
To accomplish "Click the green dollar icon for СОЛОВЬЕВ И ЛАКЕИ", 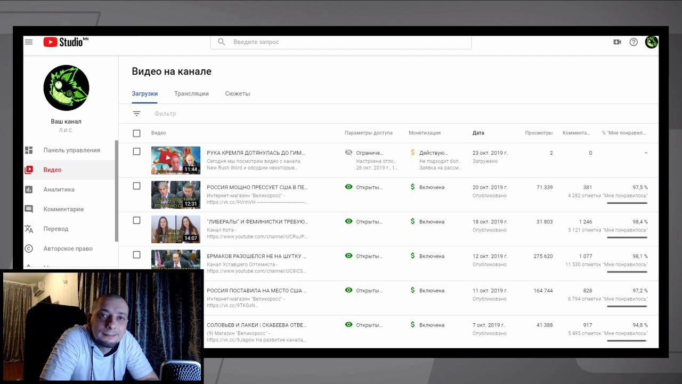I will [412, 325].
